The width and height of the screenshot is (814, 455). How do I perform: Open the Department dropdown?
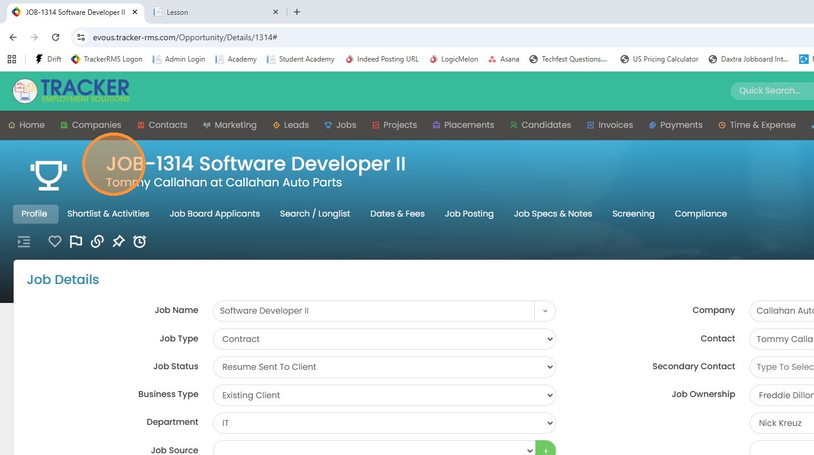pyautogui.click(x=384, y=423)
